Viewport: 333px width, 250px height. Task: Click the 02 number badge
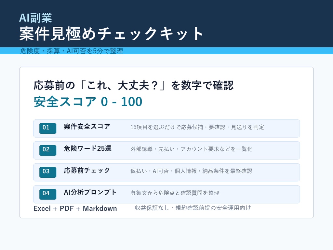[x=48, y=150]
